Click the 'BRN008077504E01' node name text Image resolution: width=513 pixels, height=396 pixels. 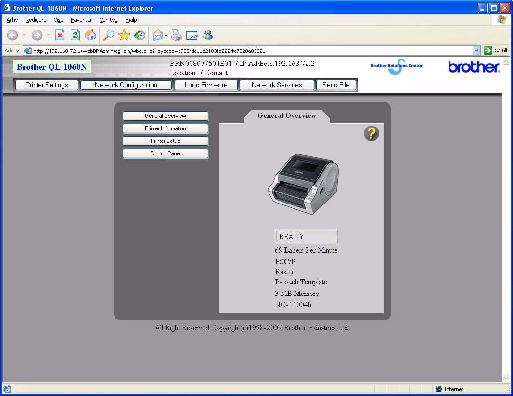tap(201, 64)
